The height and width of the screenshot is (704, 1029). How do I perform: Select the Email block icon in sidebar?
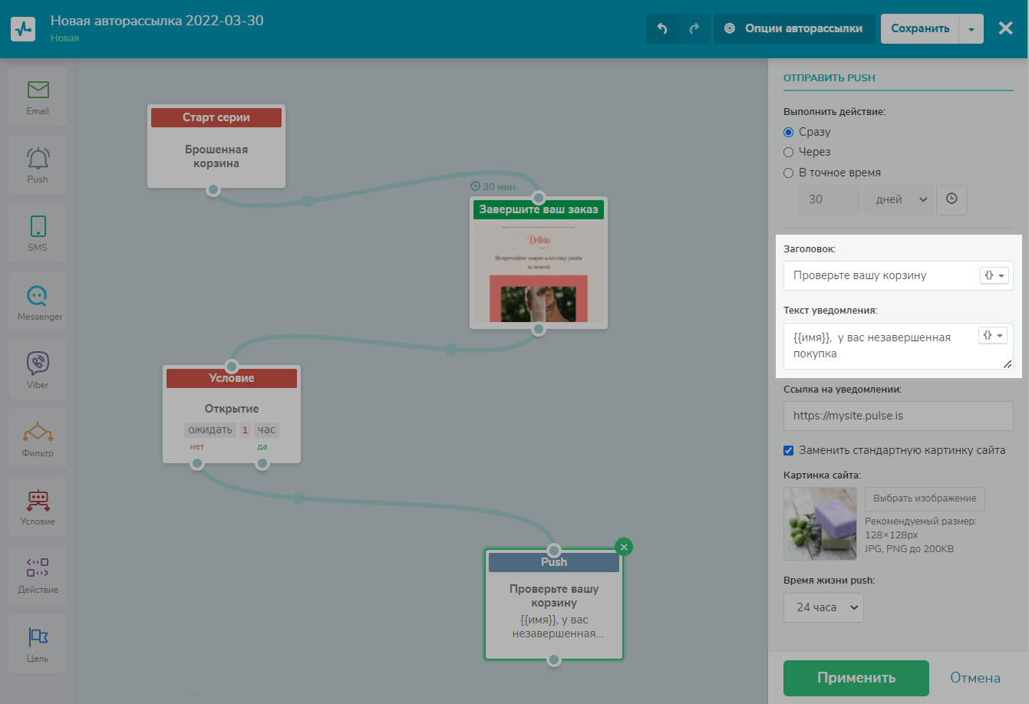pos(38,90)
